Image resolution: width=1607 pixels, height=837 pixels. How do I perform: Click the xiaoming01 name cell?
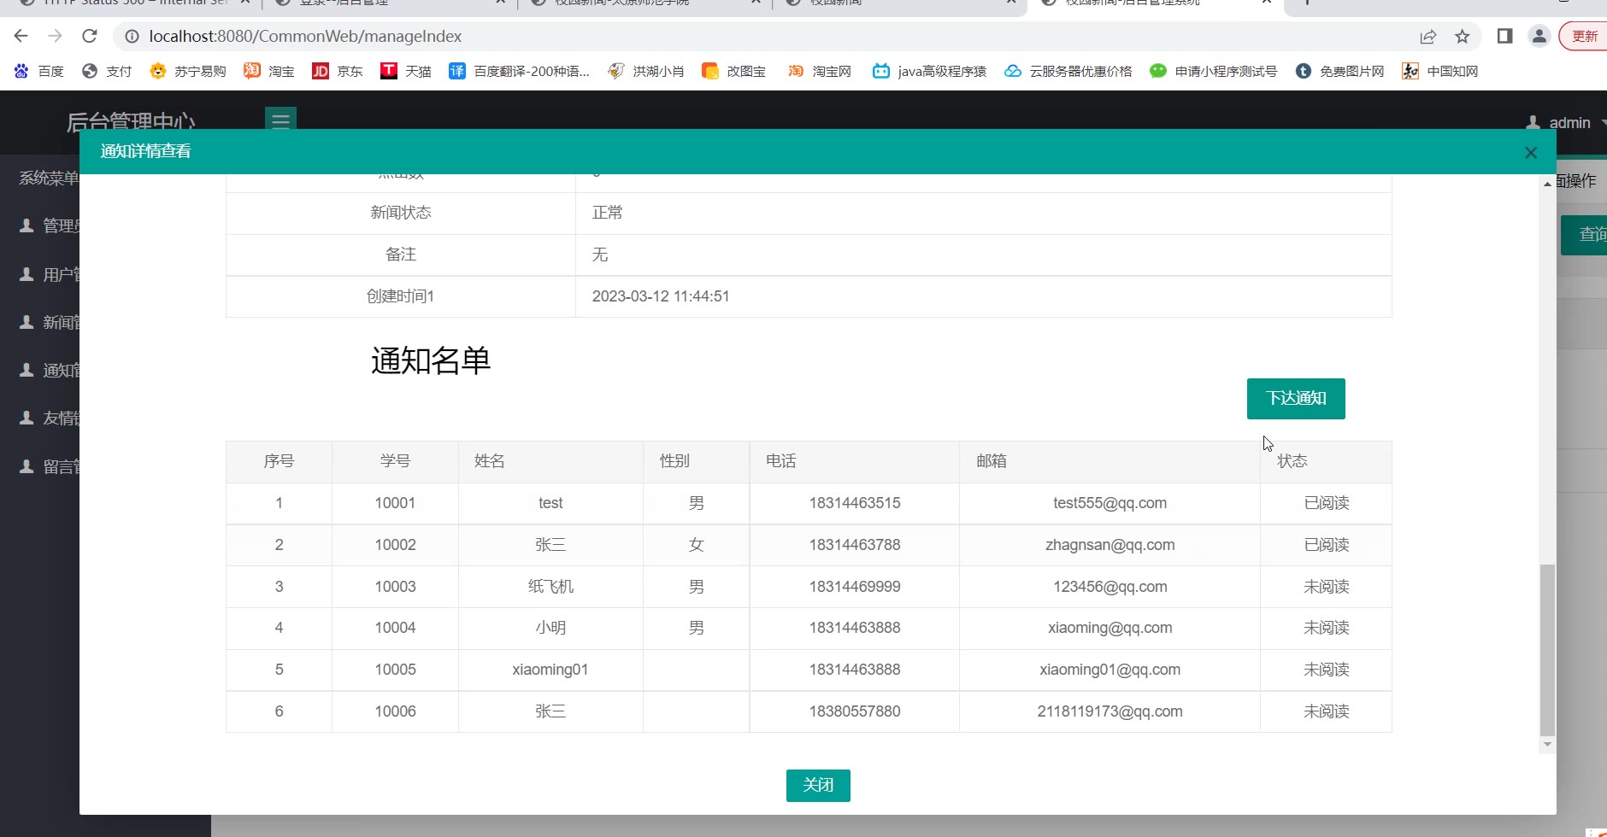point(550,670)
